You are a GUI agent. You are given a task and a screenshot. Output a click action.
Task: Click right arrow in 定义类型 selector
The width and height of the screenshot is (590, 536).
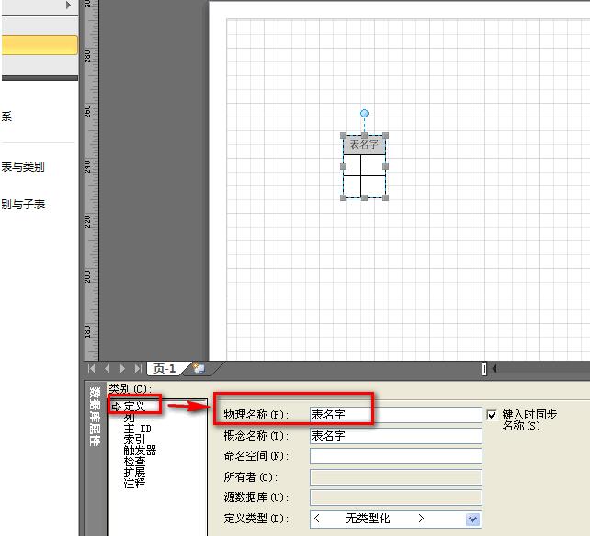[421, 519]
